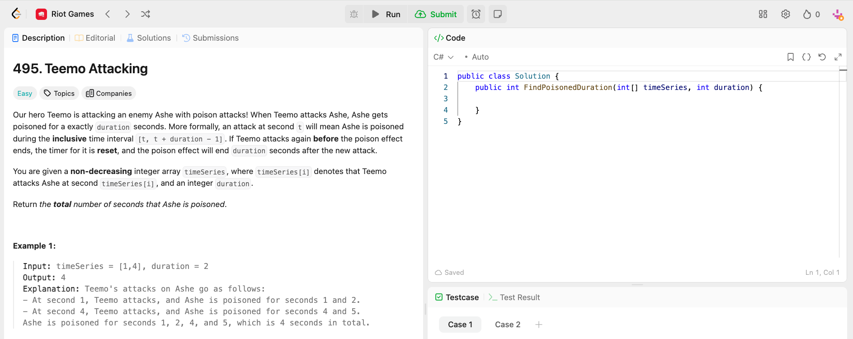Switch to Submissions tab
This screenshot has width=853, height=339.
tap(210, 38)
